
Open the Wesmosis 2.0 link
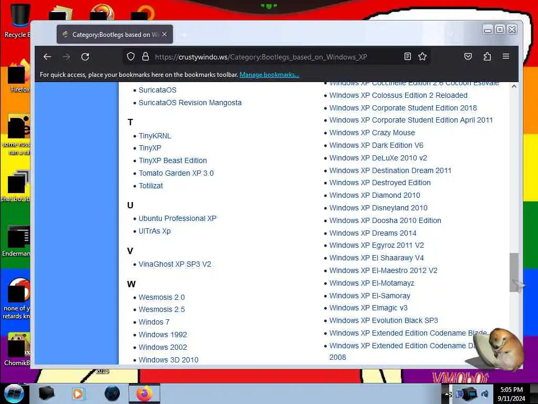coord(162,297)
